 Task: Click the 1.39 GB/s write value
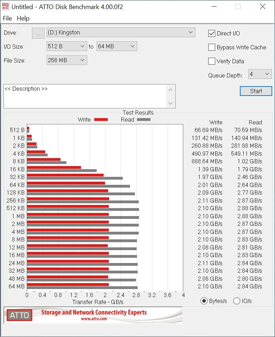210,169
